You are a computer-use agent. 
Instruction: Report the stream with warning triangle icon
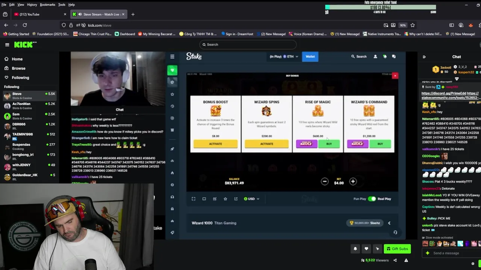point(406,260)
